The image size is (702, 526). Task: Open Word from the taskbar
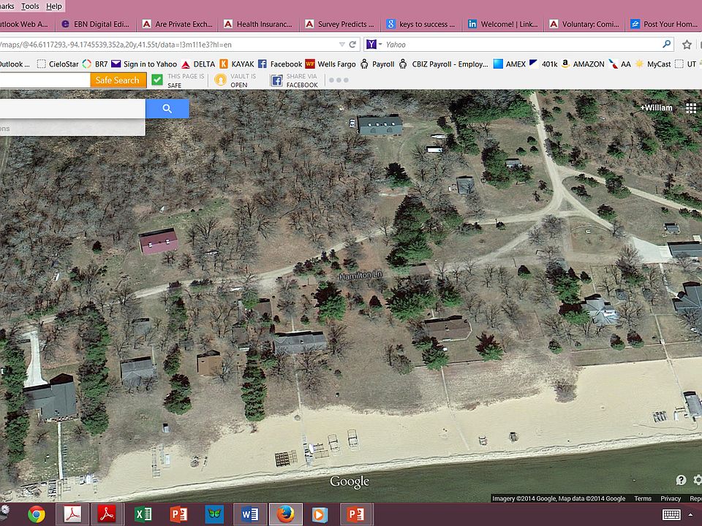250,514
